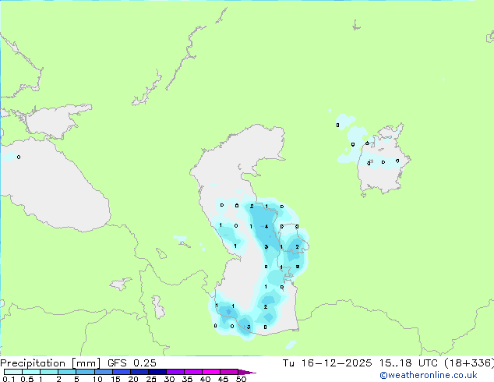Select the 5–10 mm legend color swatch
The height and width of the screenshot is (382, 494).
(x=86, y=372)
